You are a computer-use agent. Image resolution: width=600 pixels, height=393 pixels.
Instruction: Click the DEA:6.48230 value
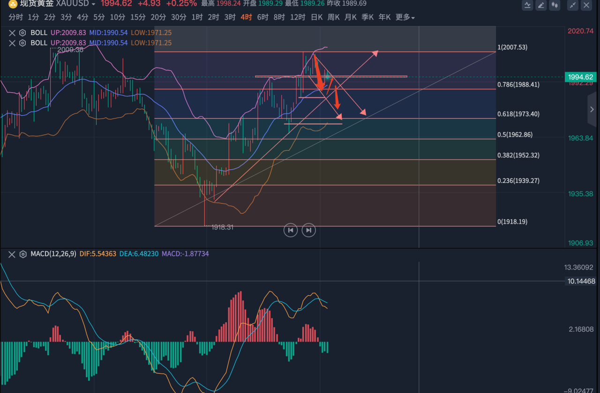138,254
